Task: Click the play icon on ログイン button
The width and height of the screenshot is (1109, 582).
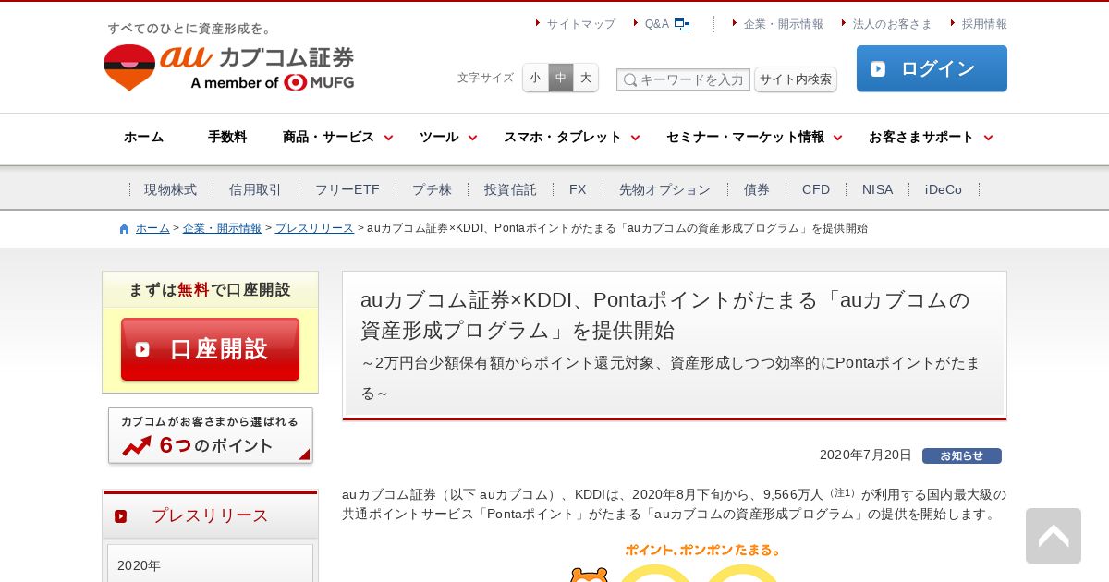Action: tap(878, 68)
